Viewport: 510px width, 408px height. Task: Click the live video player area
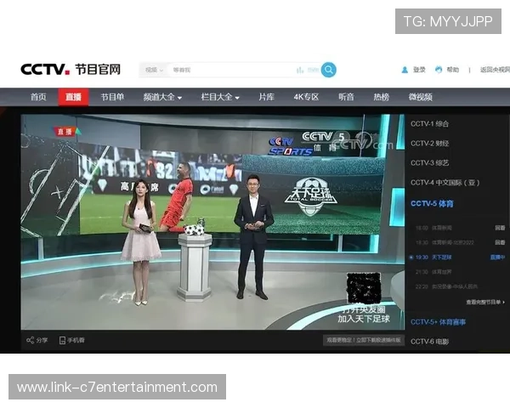(212, 222)
